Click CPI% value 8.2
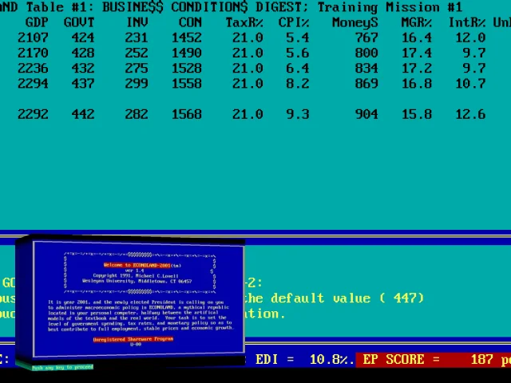The height and width of the screenshot is (383, 511). 298,84
